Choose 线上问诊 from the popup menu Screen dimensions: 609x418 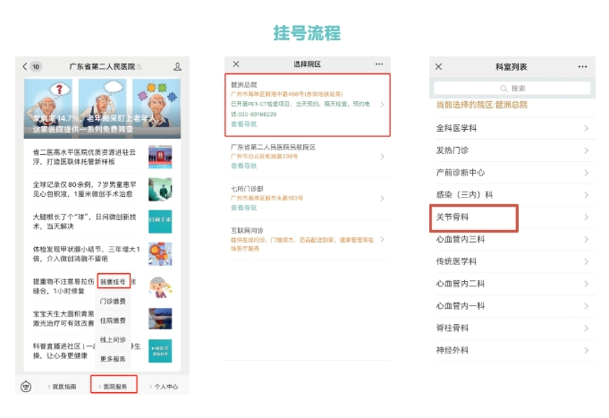point(113,339)
